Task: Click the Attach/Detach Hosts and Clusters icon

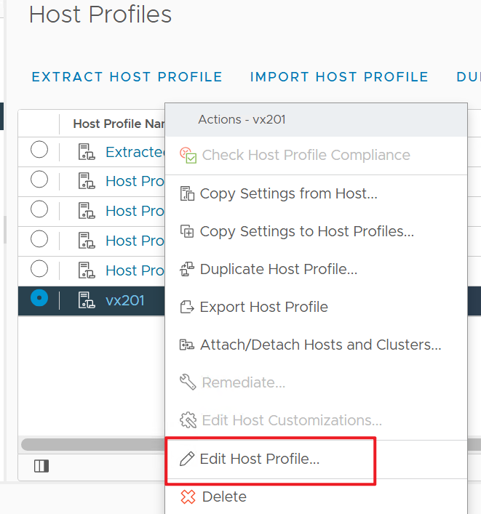Action: tap(187, 345)
